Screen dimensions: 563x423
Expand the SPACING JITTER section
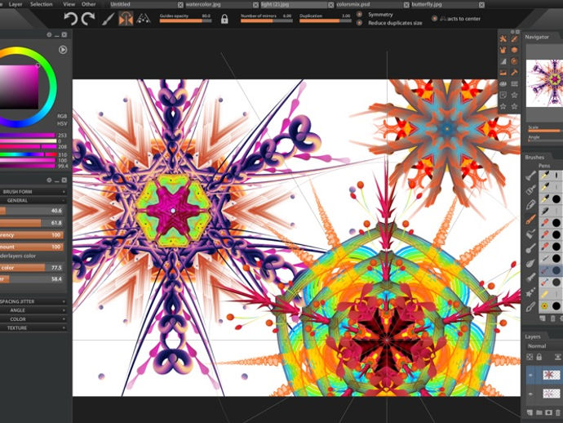click(x=33, y=301)
